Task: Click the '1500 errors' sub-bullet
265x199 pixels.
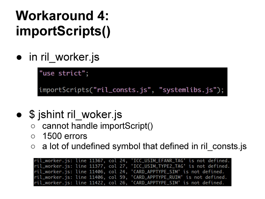Action: (65, 136)
